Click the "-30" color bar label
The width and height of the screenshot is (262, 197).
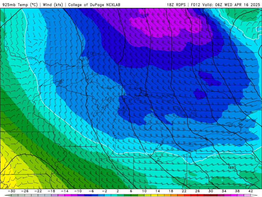(x=11, y=191)
